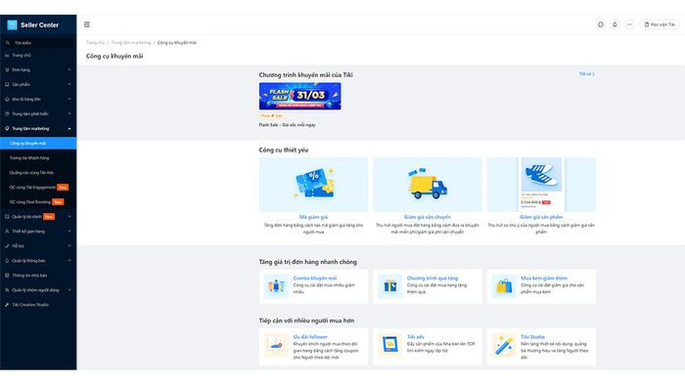685x385 pixels.
Task: Click 'Flash Sale - Giá sốc mỗi ngày' text
Action: 288,125
